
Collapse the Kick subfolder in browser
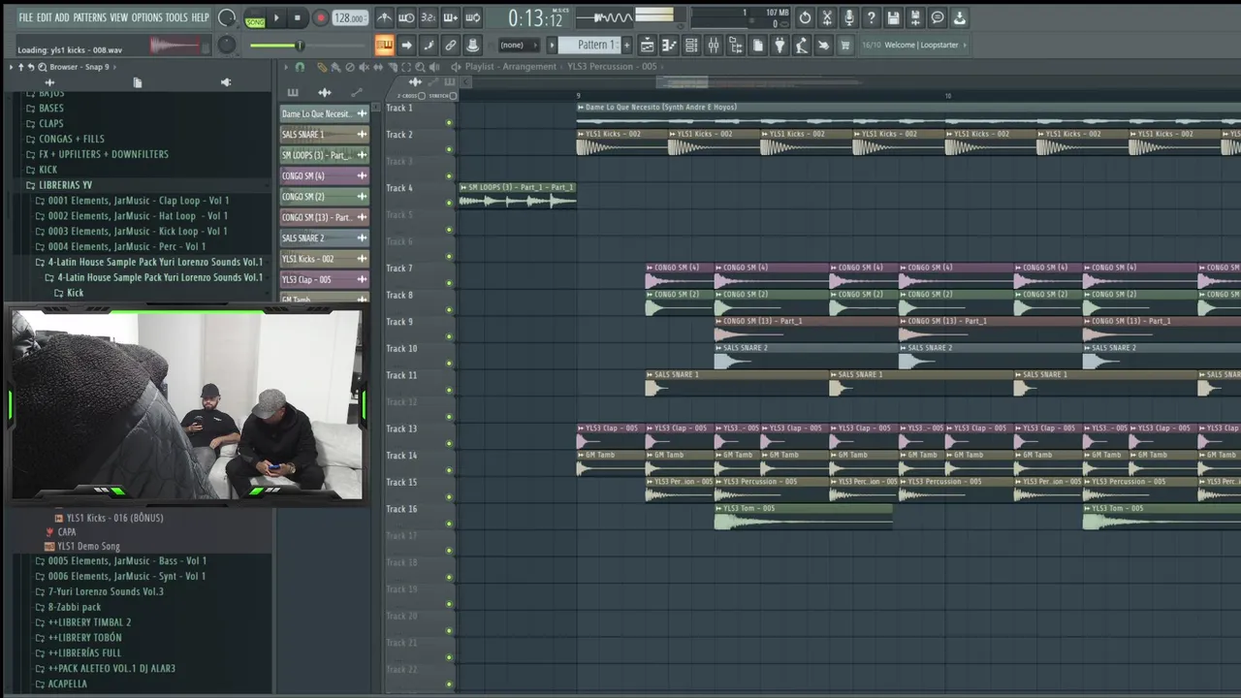(x=75, y=293)
